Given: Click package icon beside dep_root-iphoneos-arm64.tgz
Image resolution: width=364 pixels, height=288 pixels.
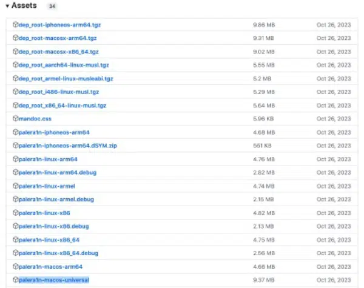Looking at the screenshot, I should 15,25.
